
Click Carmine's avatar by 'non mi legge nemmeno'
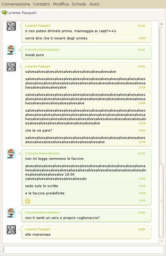tap(11, 154)
